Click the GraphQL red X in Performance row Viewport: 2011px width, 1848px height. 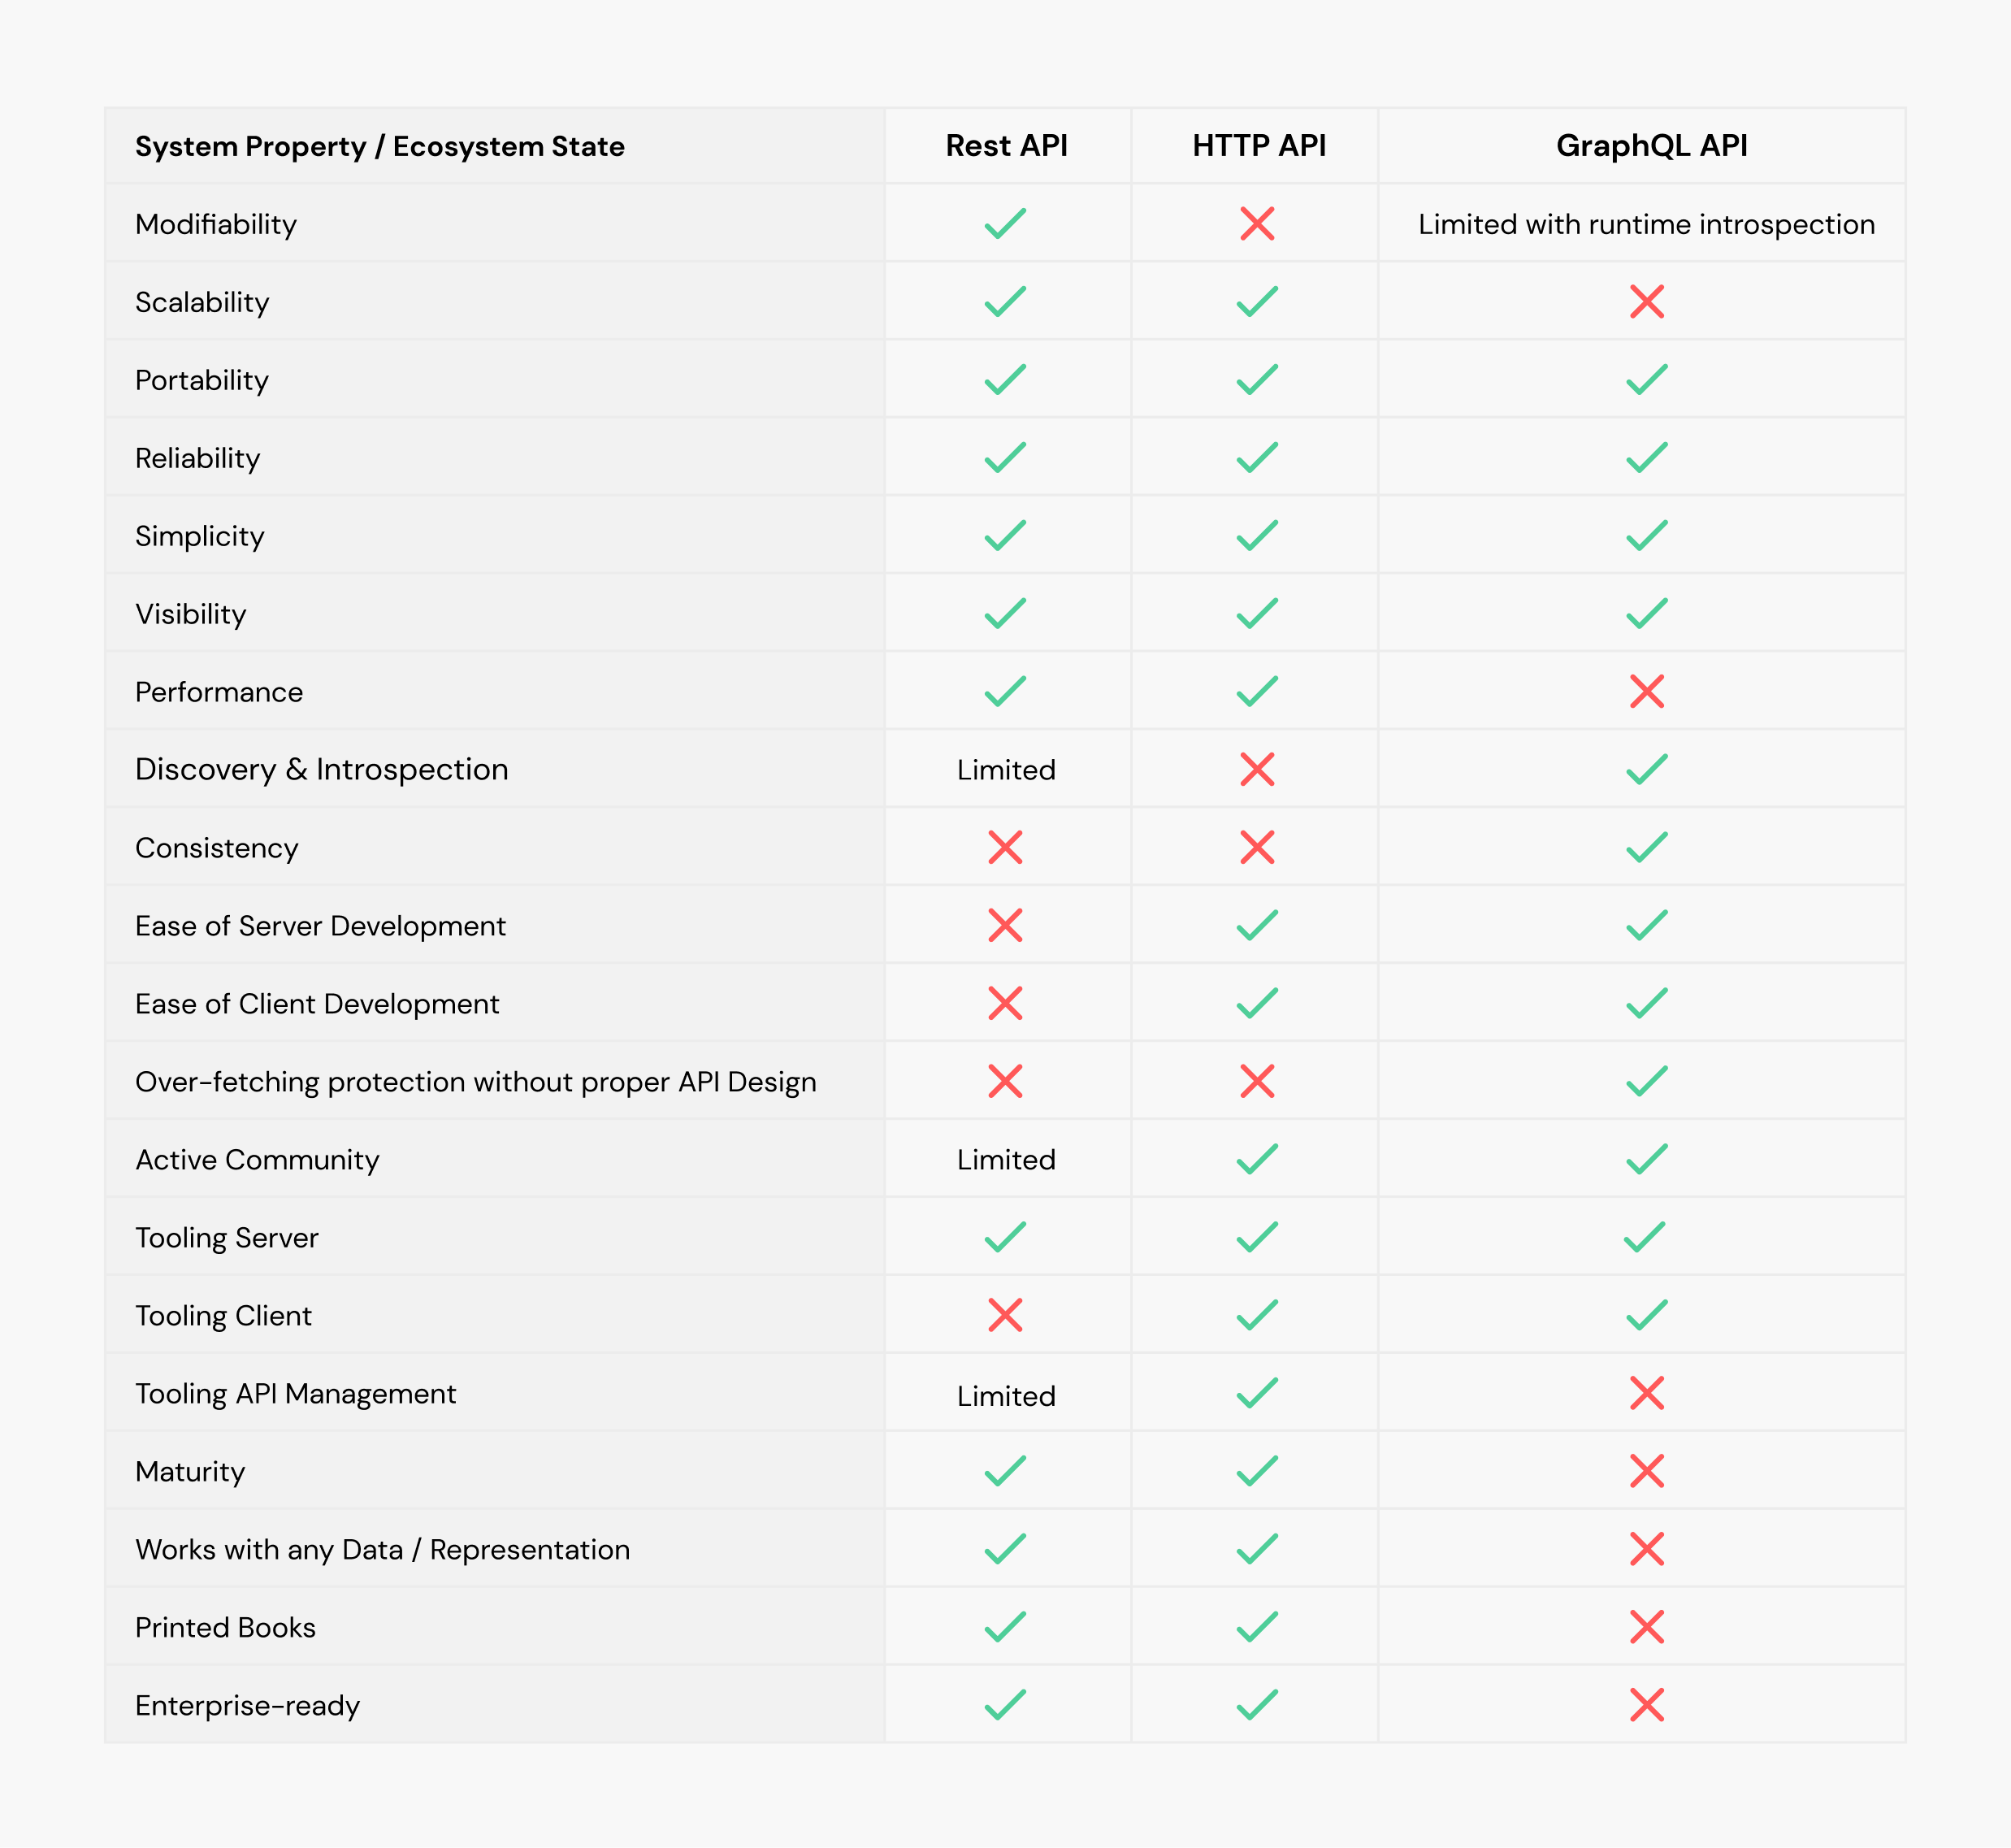tap(1646, 691)
